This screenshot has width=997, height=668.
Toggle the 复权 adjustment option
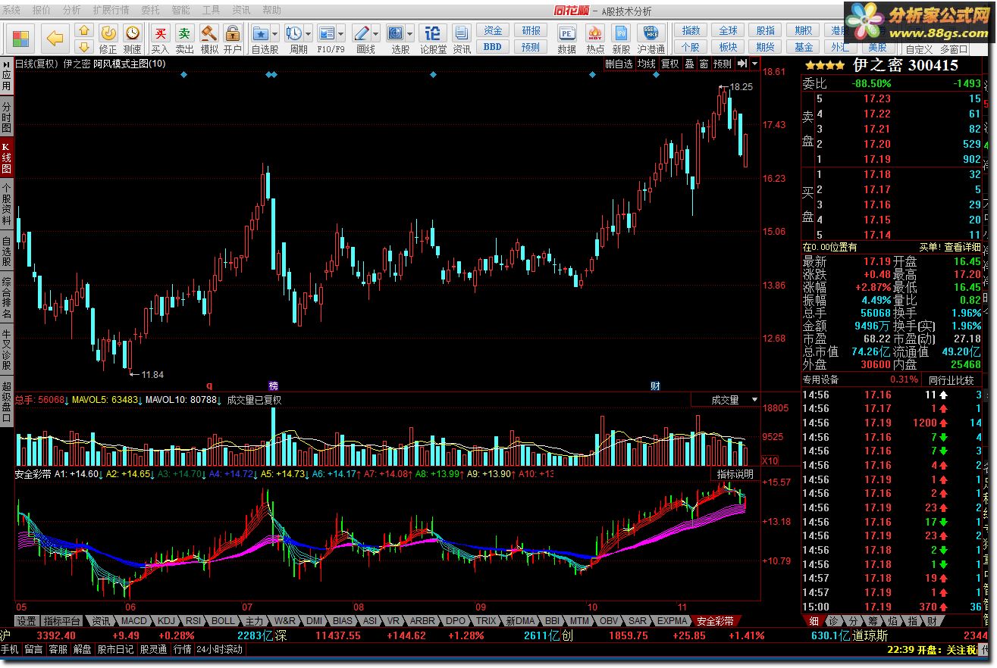coord(670,64)
